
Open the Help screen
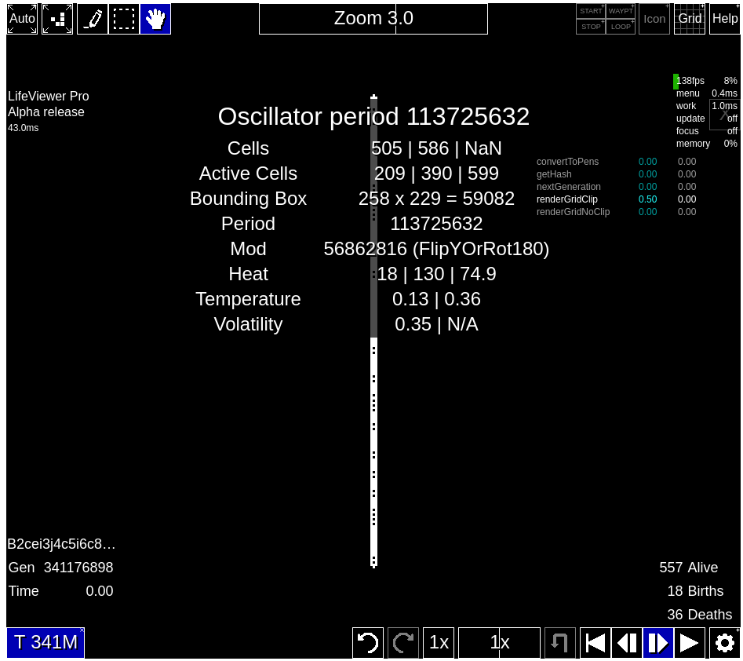pyautogui.click(x=725, y=19)
